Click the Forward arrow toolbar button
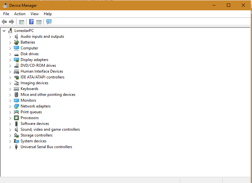The image size is (252, 183). pos(11,22)
